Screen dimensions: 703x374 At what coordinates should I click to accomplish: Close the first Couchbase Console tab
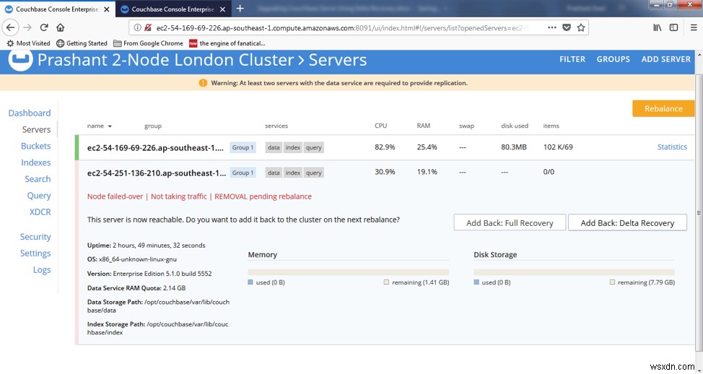pyautogui.click(x=107, y=9)
